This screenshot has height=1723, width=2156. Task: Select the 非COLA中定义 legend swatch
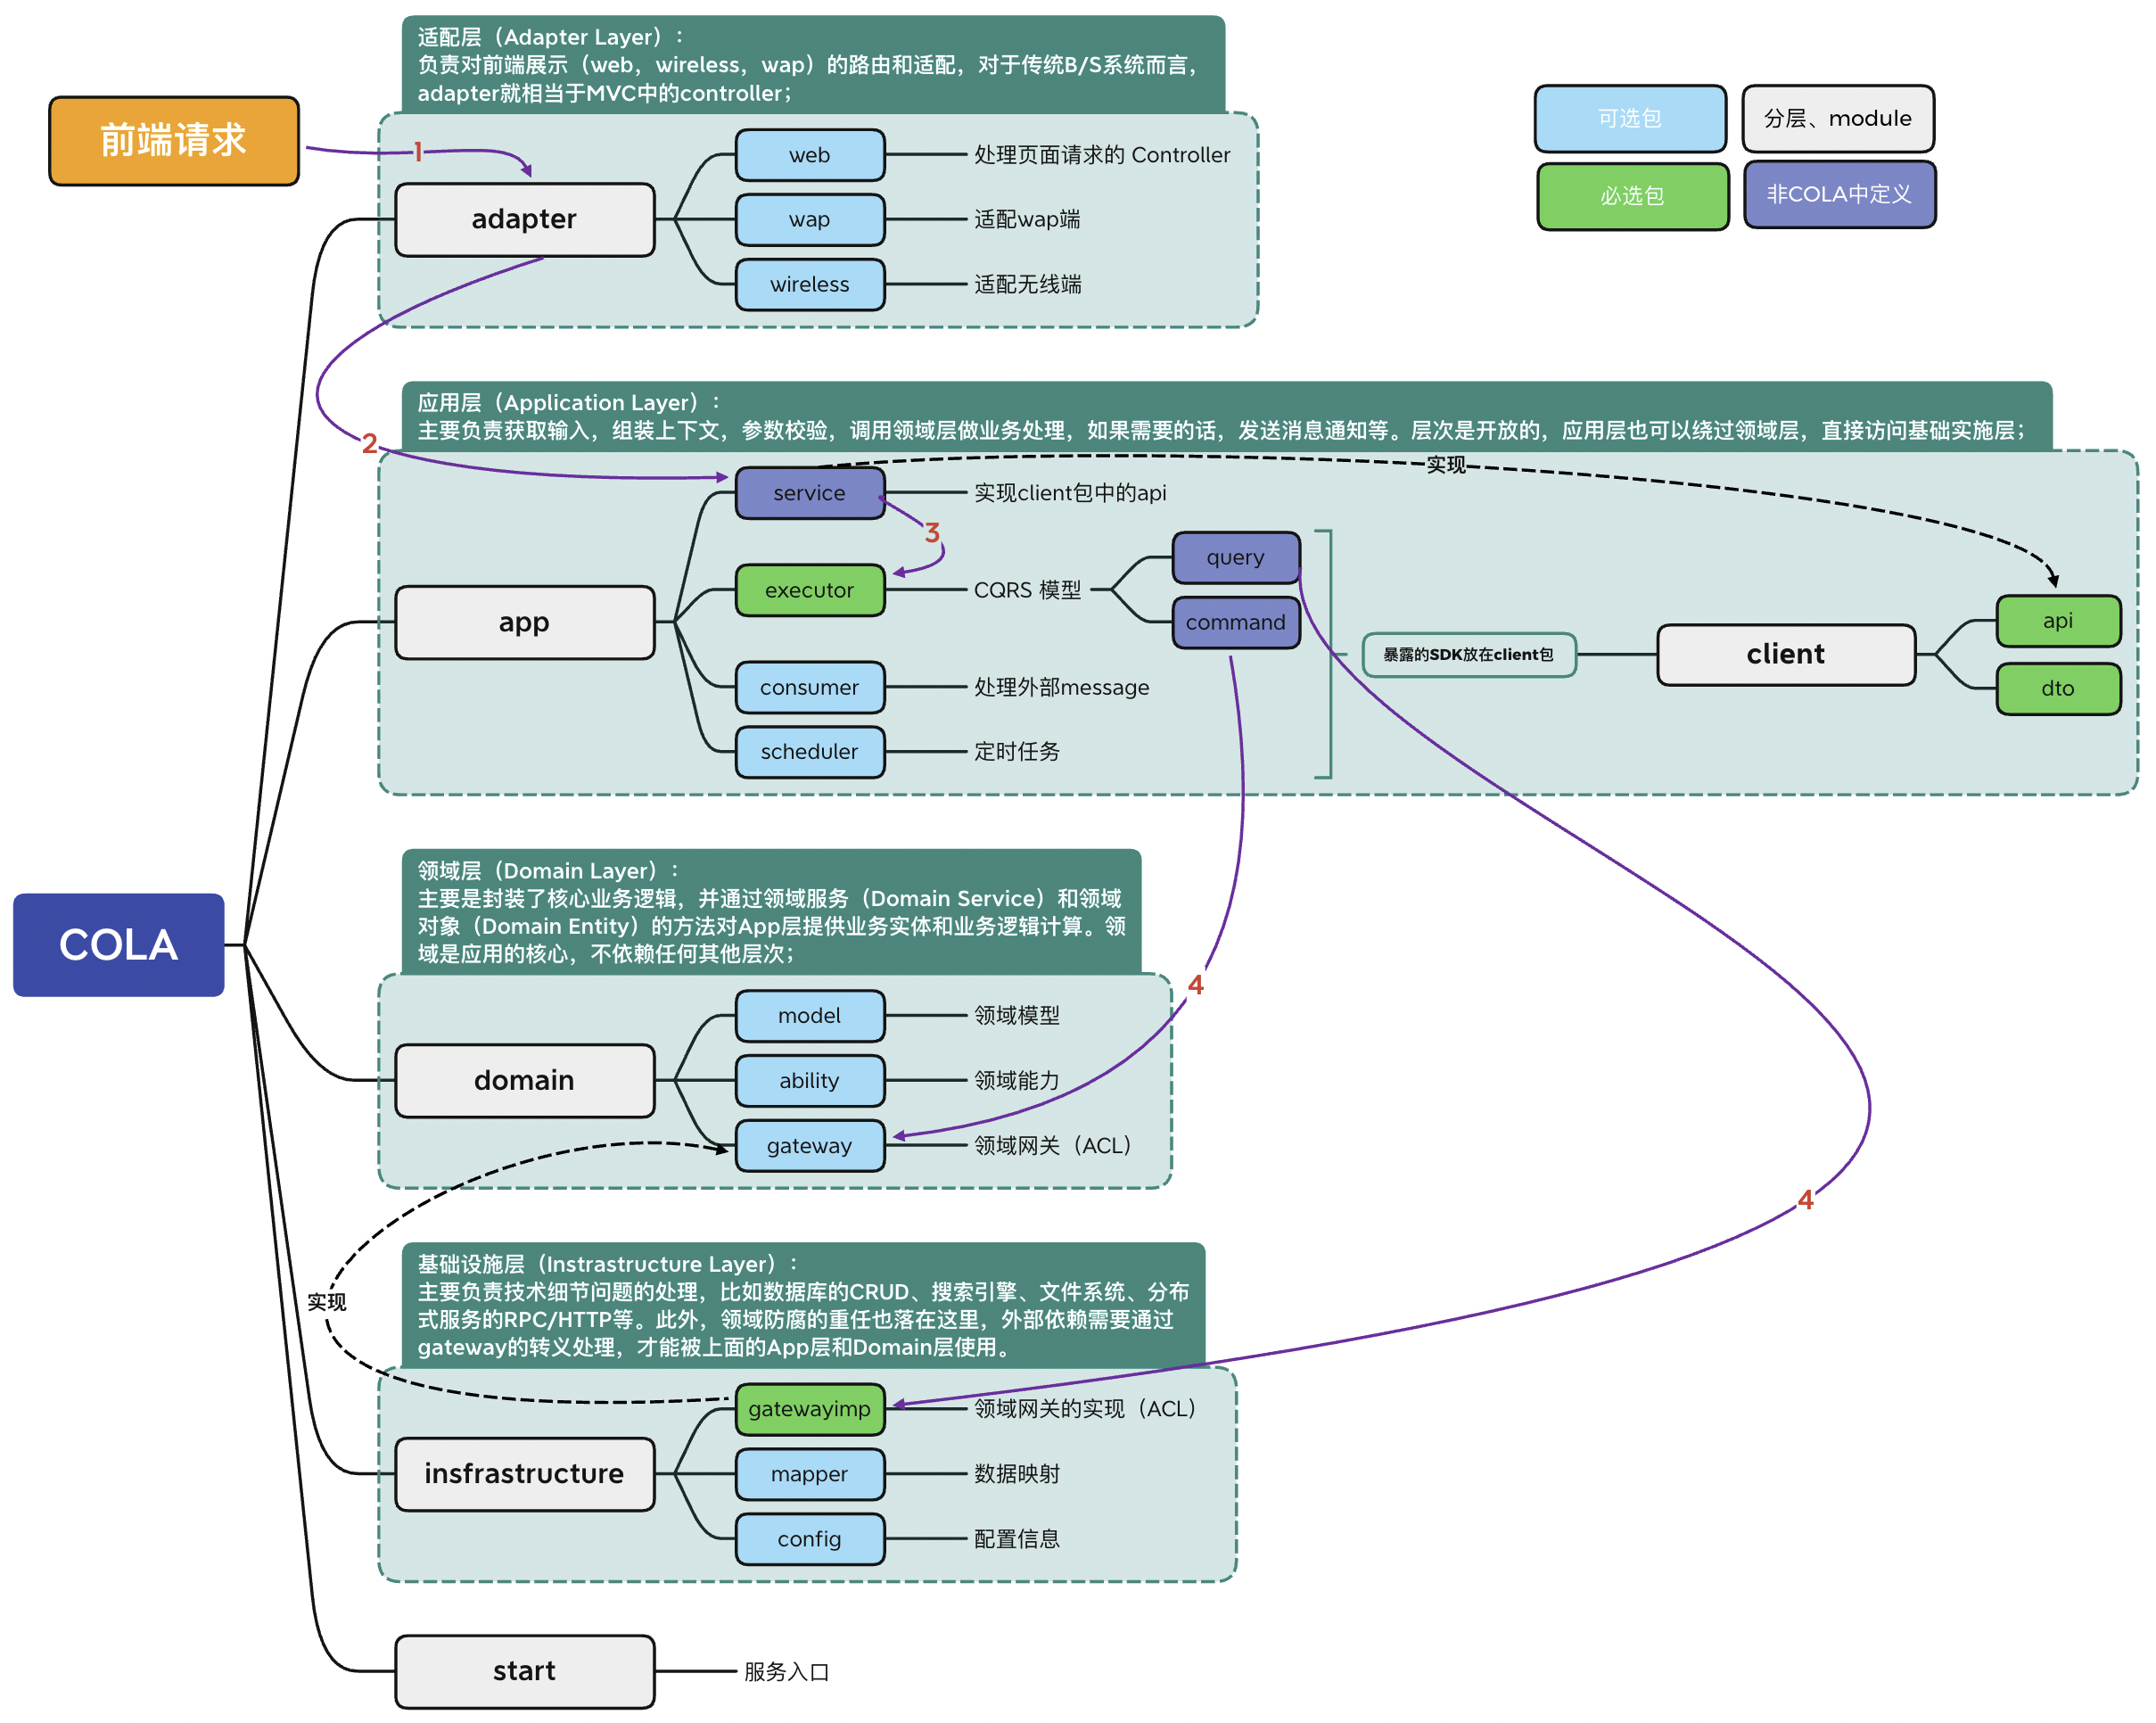click(1839, 194)
